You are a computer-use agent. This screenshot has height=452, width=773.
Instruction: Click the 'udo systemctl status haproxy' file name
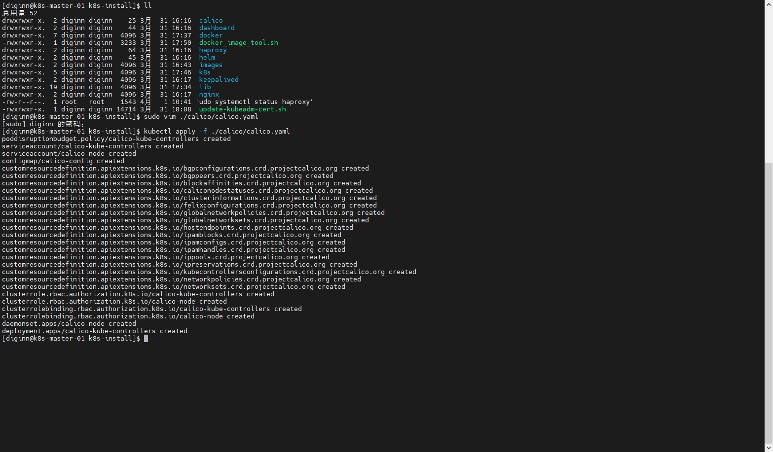(254, 102)
